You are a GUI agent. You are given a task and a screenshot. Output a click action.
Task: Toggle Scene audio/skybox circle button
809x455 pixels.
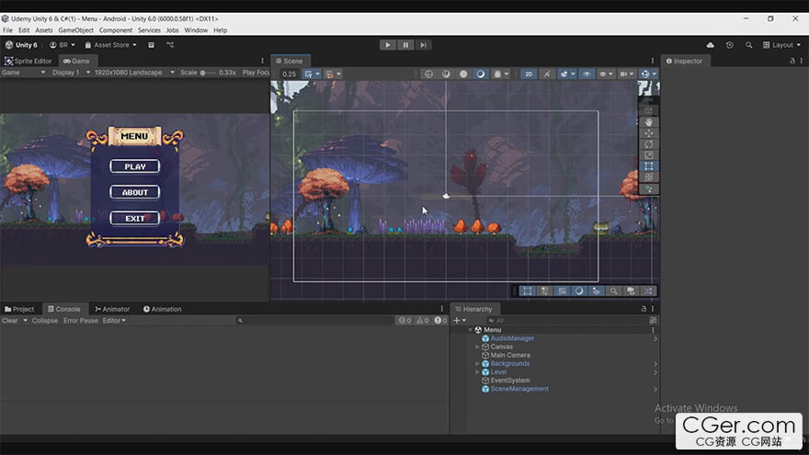(x=480, y=74)
